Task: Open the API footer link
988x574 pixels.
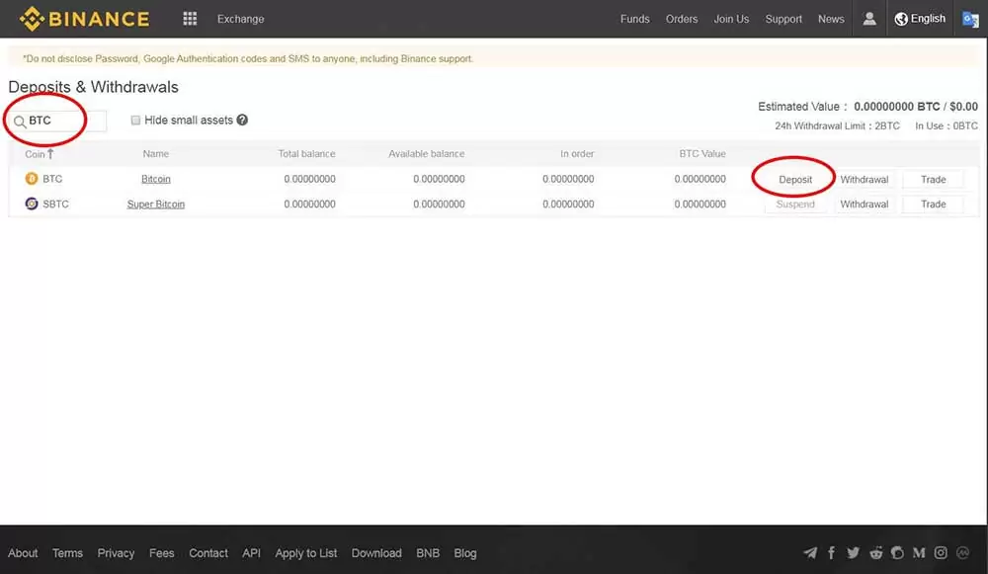Action: (251, 553)
